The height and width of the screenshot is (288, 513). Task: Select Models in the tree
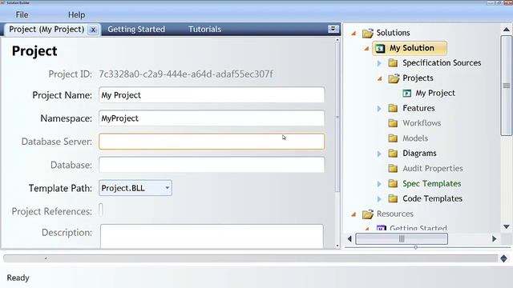tap(415, 138)
